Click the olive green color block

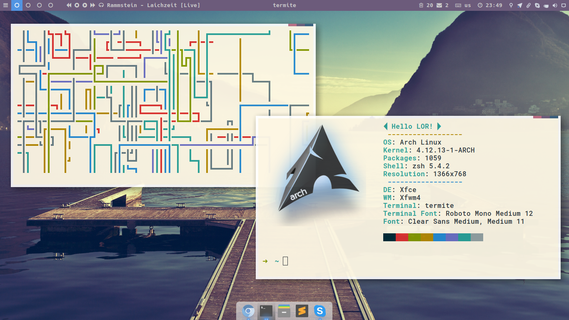pyautogui.click(x=414, y=237)
